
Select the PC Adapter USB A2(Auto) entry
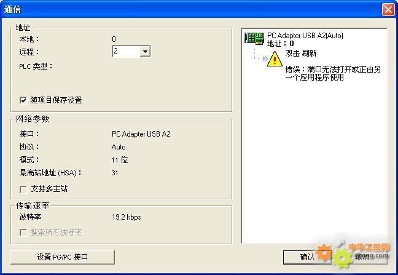click(x=305, y=36)
